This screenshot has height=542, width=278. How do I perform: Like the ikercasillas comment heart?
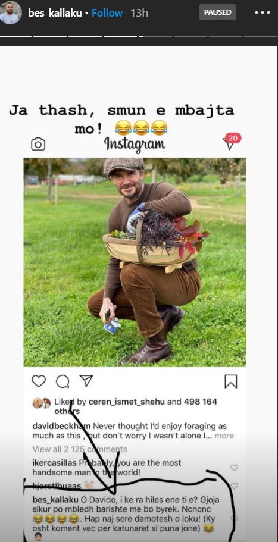(x=234, y=468)
